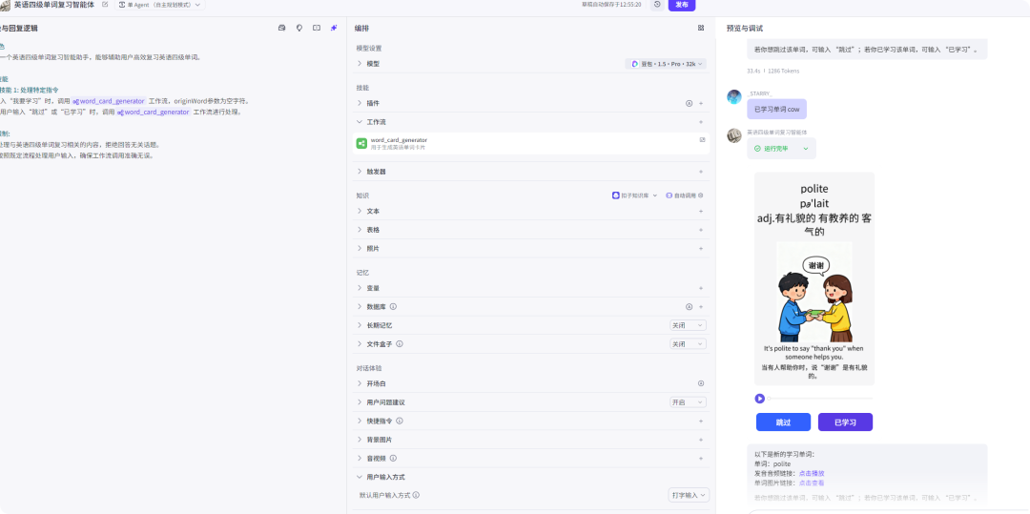Toggle the 长期记忆 on/off selector

click(687, 325)
